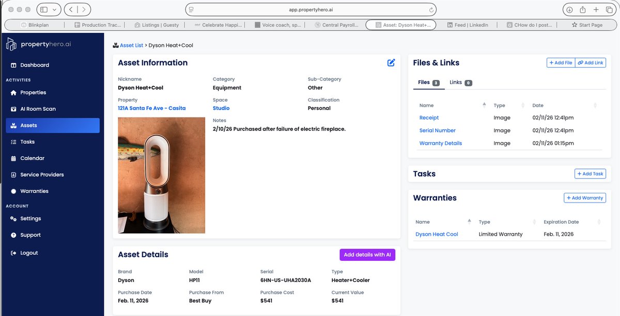Open the Receipt file link
This screenshot has width=620, height=316.
click(429, 118)
